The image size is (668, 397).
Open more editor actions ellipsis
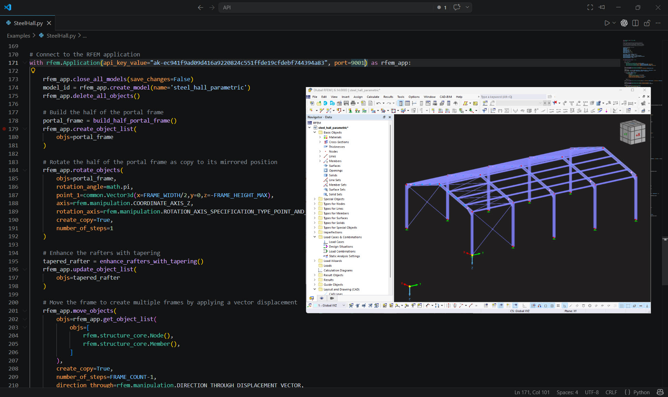(658, 23)
